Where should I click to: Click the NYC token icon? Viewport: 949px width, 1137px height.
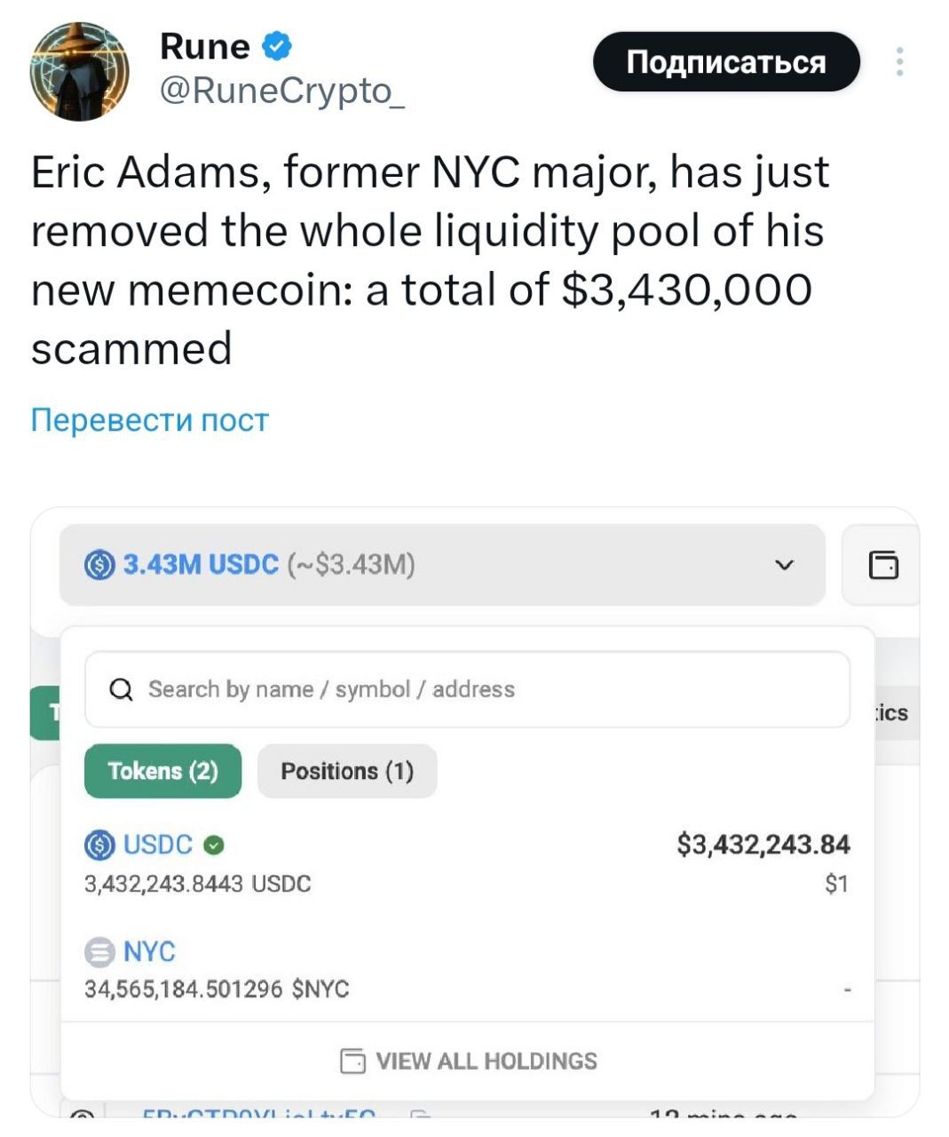pos(99,952)
